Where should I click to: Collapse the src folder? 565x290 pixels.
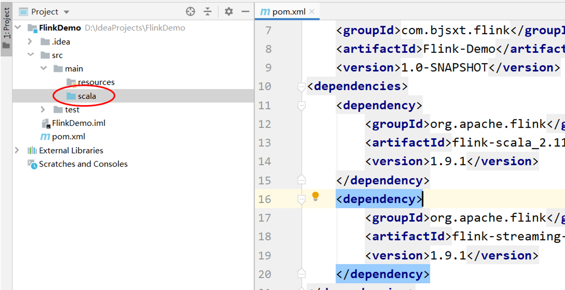point(31,54)
